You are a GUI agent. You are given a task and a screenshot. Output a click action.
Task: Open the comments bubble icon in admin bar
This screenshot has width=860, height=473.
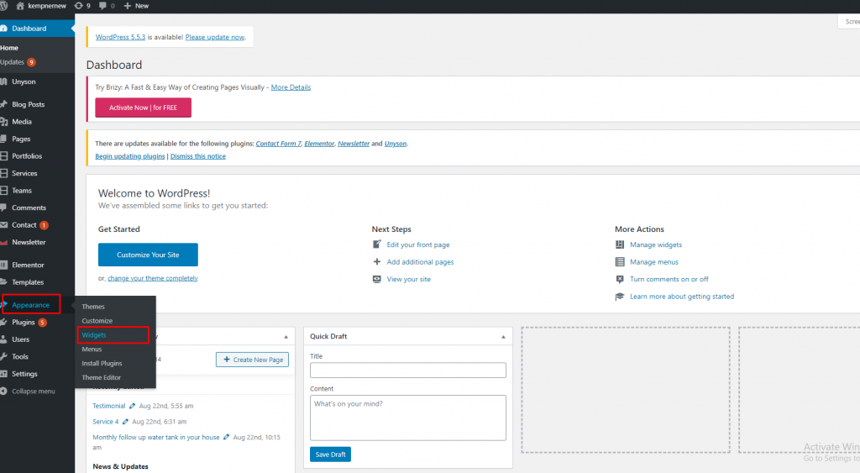click(102, 6)
